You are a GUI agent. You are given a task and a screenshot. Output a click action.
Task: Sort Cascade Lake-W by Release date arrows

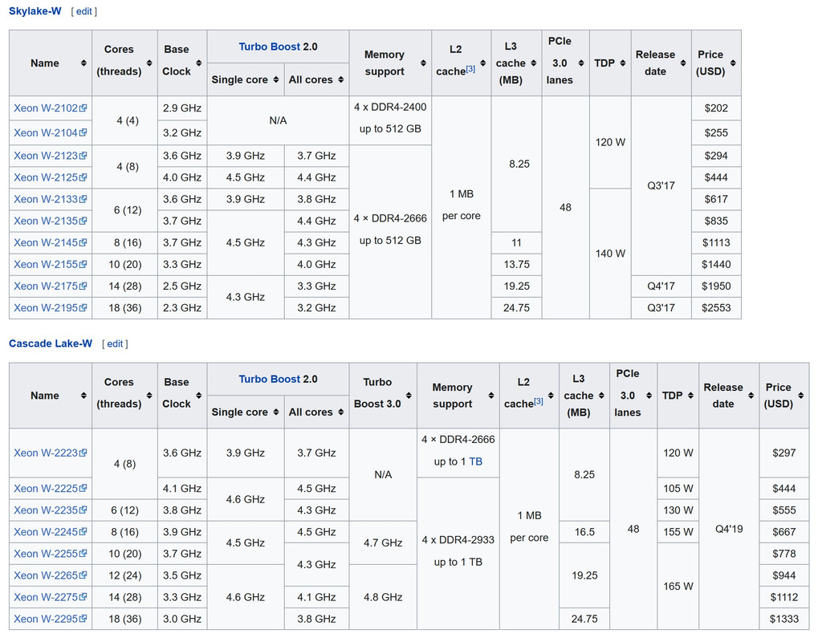pos(751,396)
